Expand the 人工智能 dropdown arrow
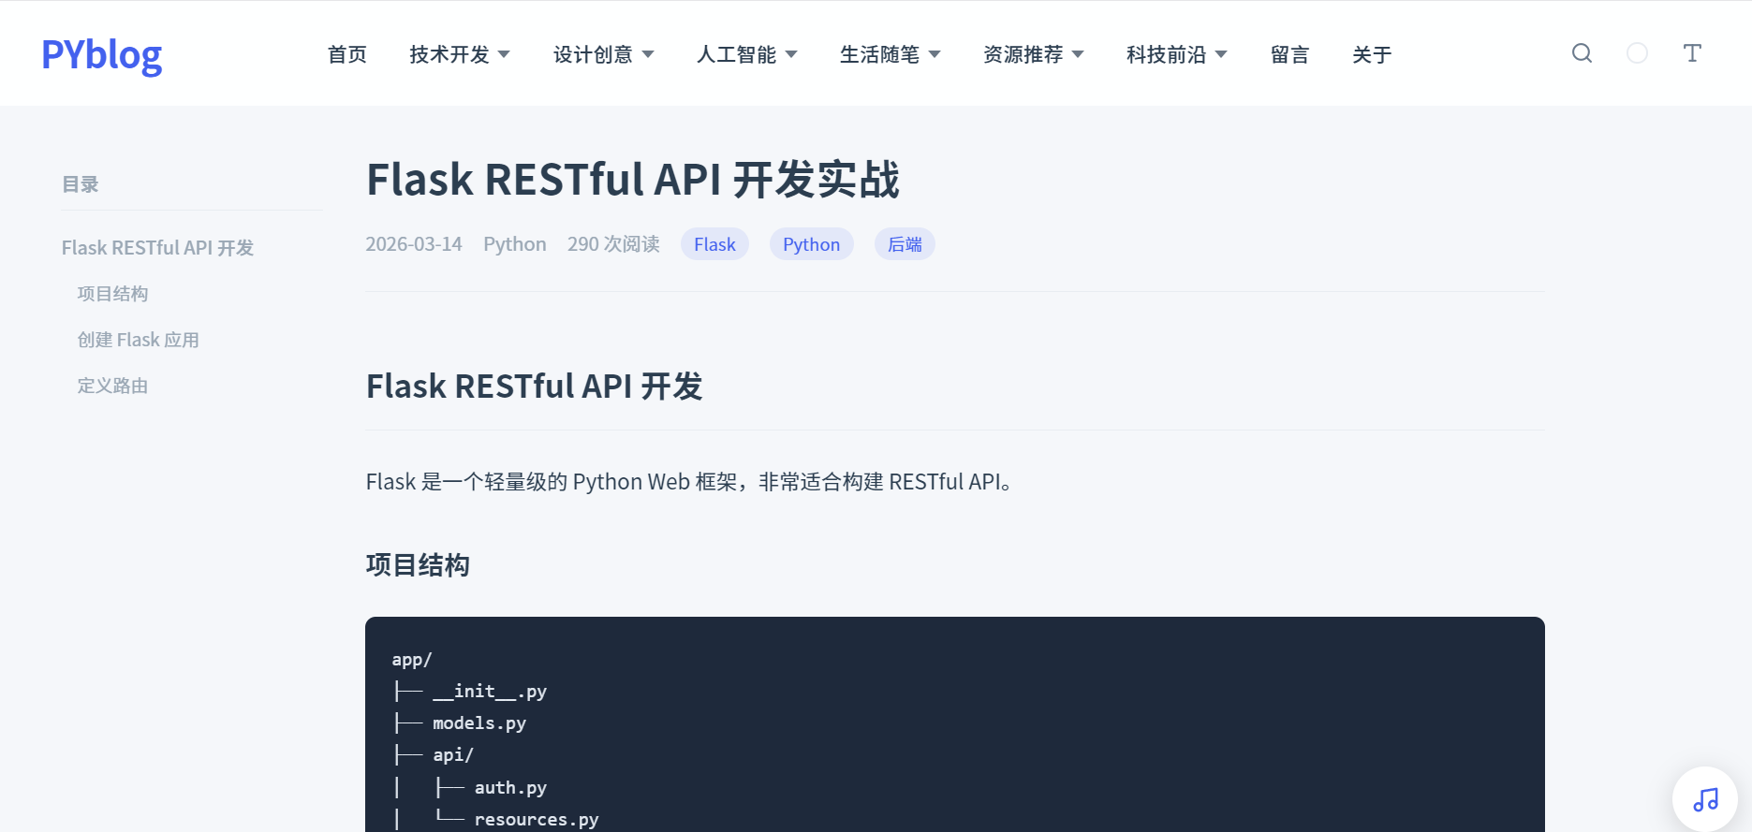This screenshot has width=1752, height=832. [791, 55]
